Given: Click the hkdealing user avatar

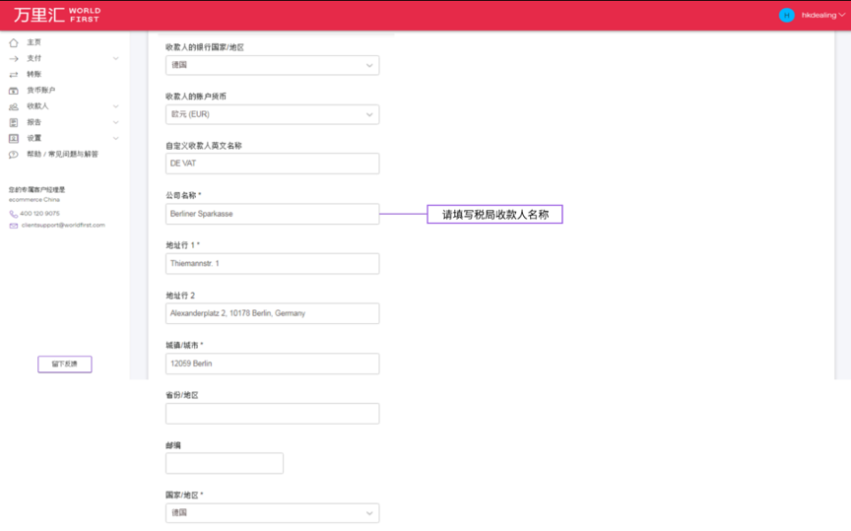Looking at the screenshot, I should click(786, 15).
